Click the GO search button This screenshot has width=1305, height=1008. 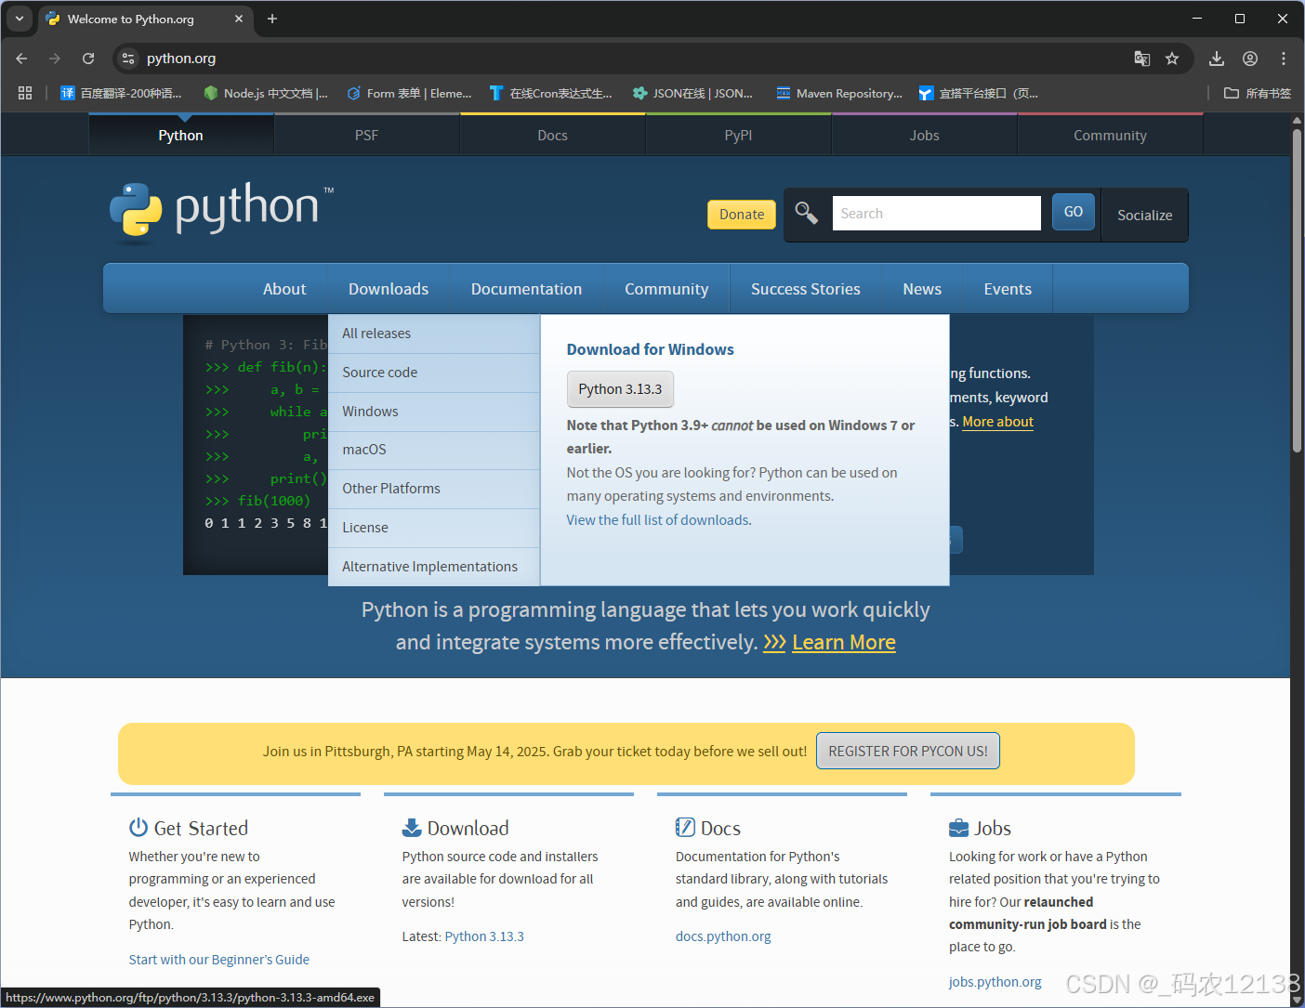(1074, 212)
